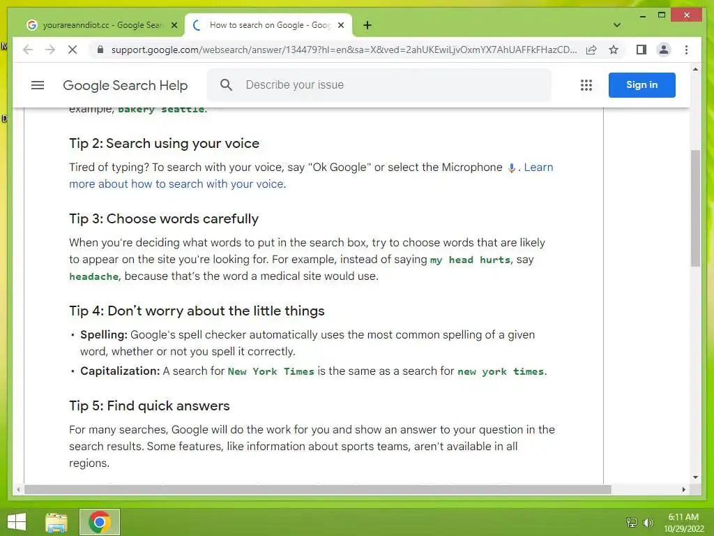Click 'Tip 3: Choose words carefully' heading
Image resolution: width=714 pixels, height=536 pixels.
164,218
